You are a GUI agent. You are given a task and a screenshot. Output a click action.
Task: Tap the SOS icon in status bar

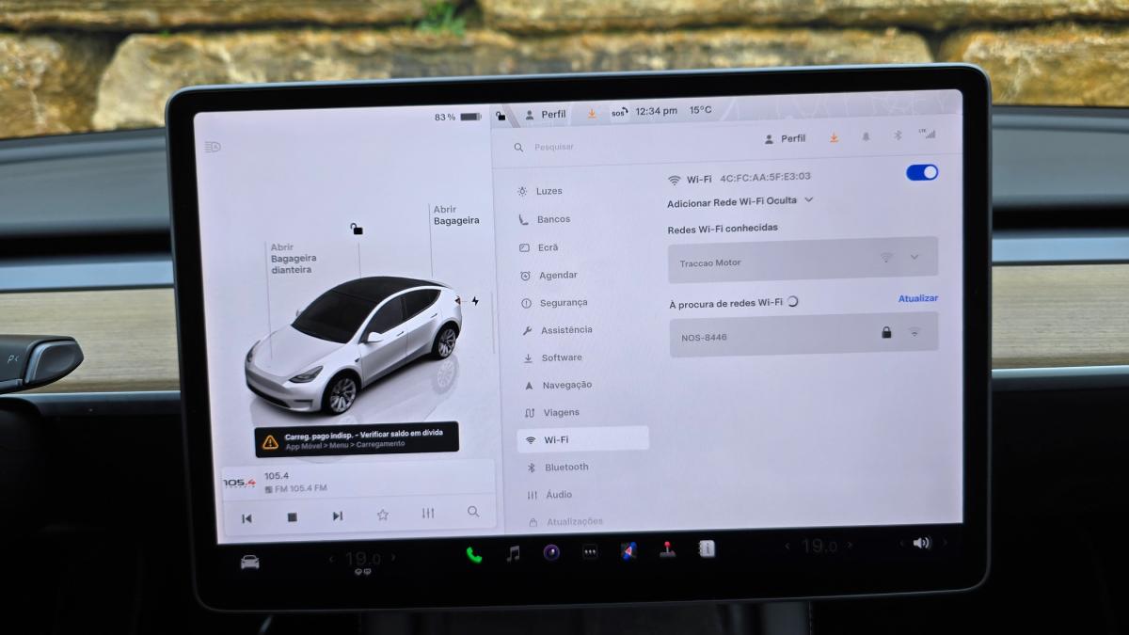[x=618, y=112]
